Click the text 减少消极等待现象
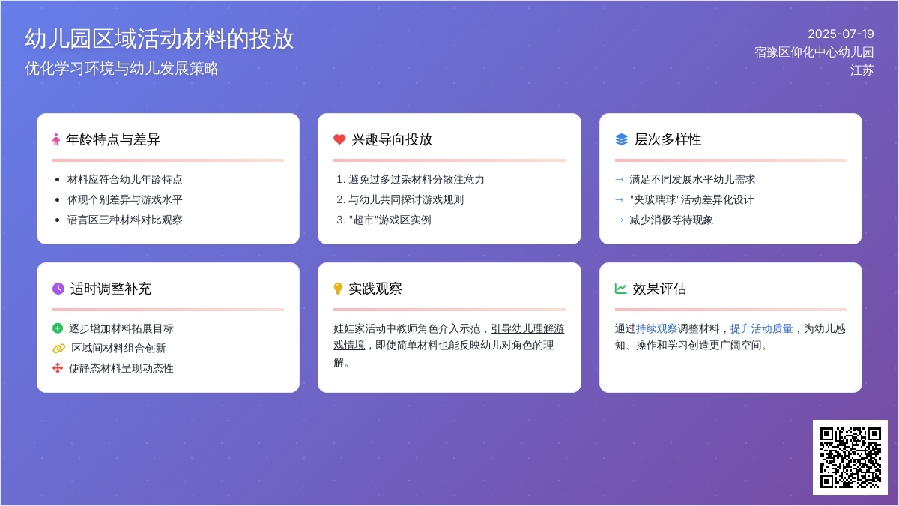899x506 pixels. [x=671, y=220]
